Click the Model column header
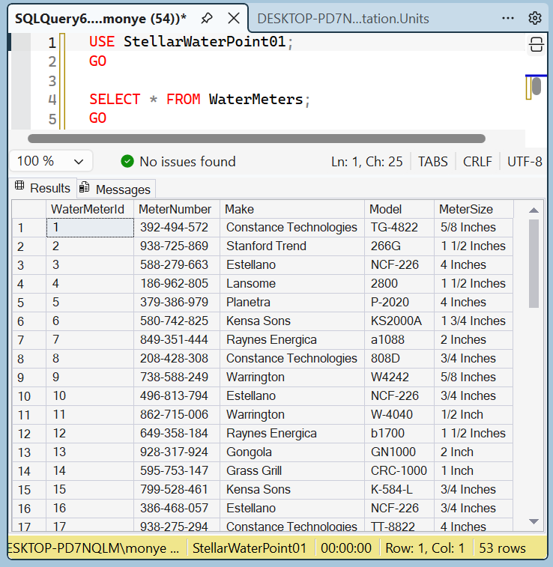 [x=399, y=209]
